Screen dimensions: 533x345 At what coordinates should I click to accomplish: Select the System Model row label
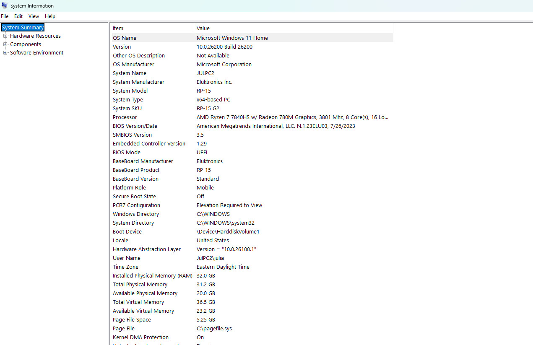click(130, 91)
